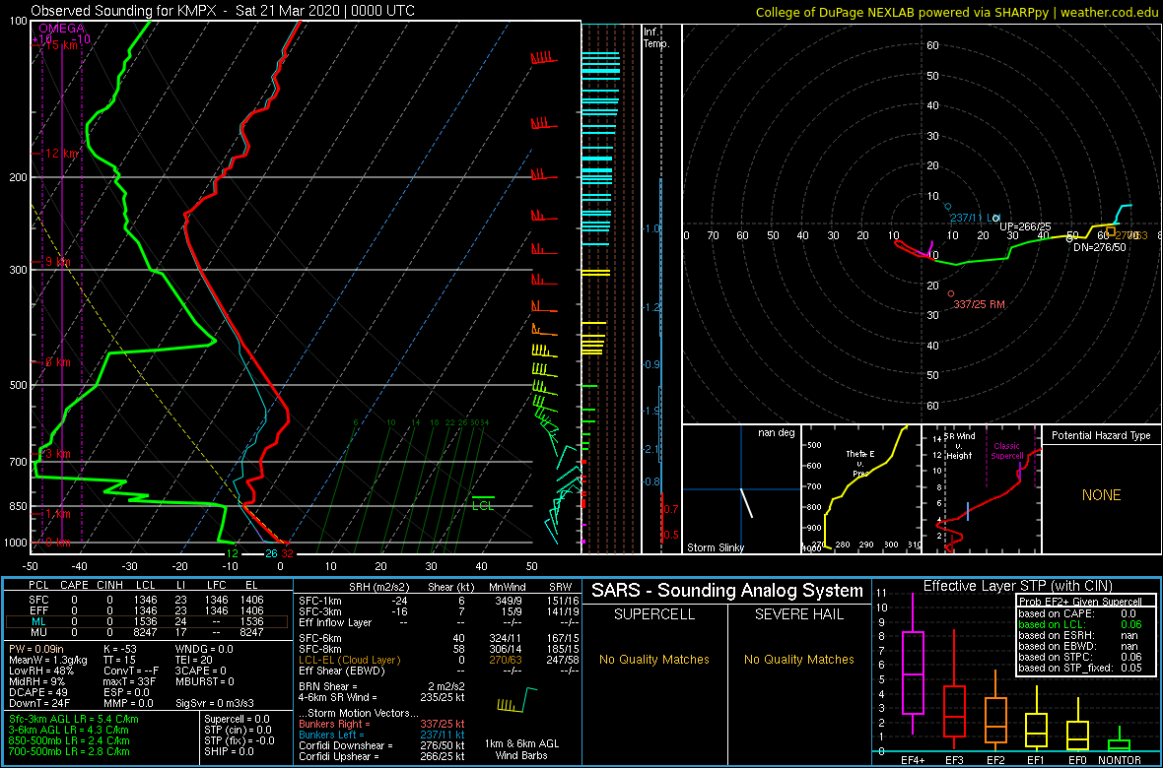Screen dimensions: 1163x768
Task: Click the OMEGA label
Action: click(x=61, y=29)
